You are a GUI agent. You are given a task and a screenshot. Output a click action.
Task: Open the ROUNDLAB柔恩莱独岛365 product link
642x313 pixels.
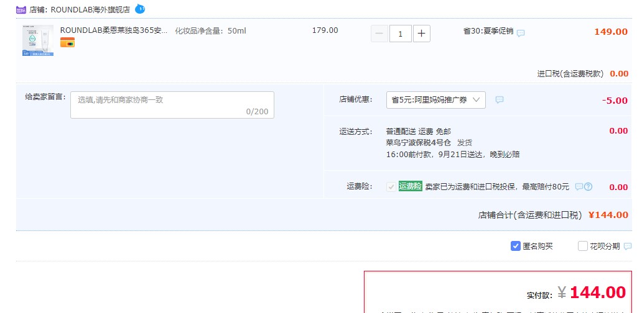coord(114,30)
